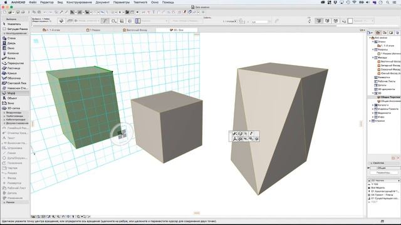401x225 pixels.
Task: Select the Крыша (Roof) tool
Action: pos(15,73)
